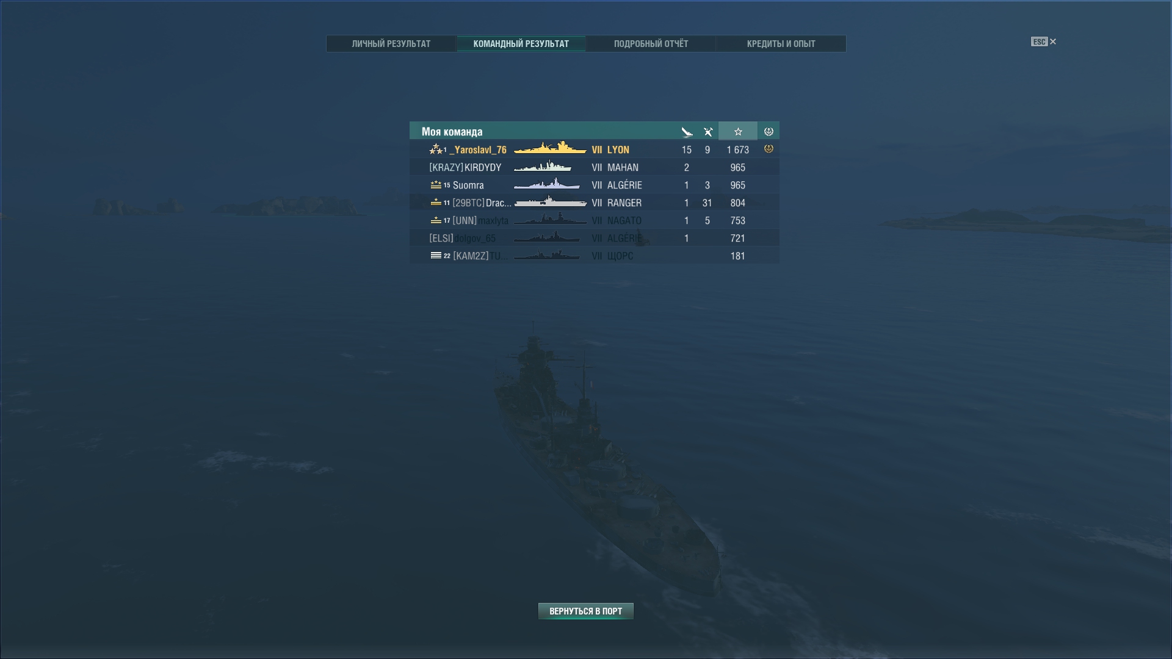Screen dimensions: 1172x659
Task: Select player Suomra in team list
Action: (594, 185)
